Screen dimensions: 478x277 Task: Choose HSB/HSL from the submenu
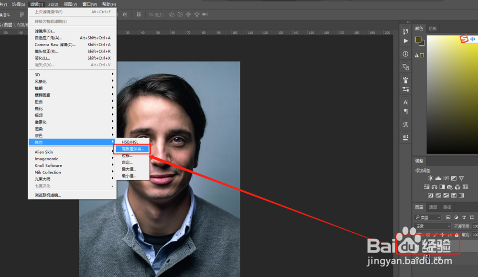(132, 142)
